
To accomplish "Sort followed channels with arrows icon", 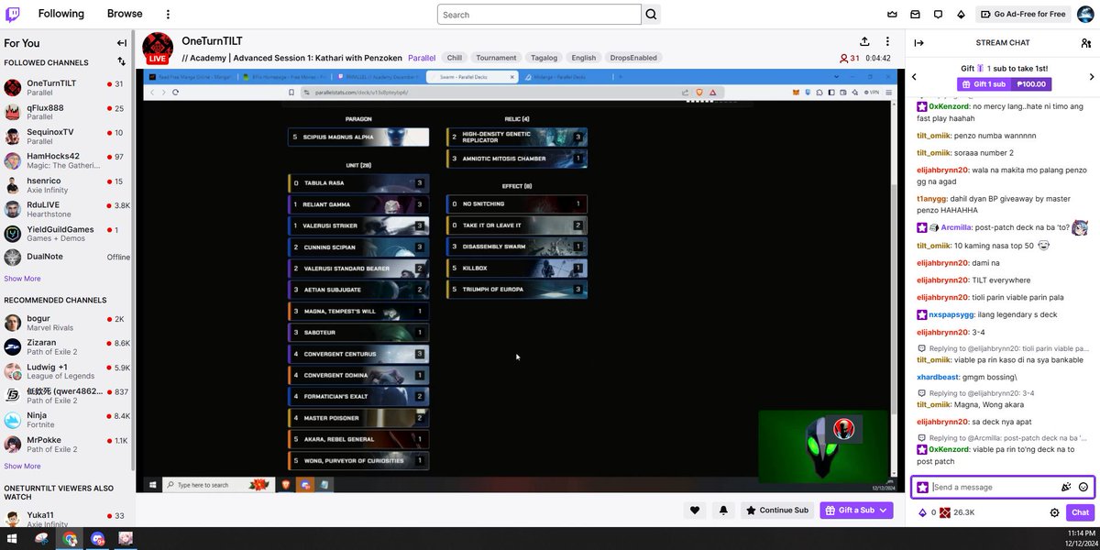I will [122, 62].
